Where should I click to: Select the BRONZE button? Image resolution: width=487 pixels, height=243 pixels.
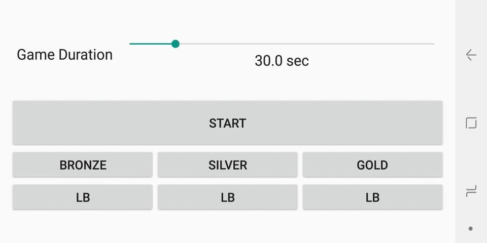[x=83, y=165]
